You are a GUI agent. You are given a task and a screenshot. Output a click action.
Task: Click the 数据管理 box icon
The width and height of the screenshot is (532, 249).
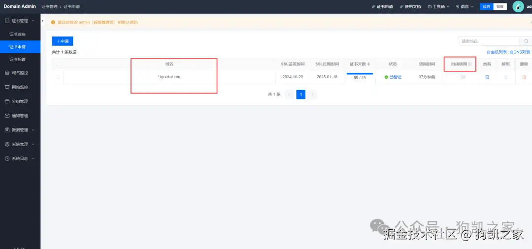point(7,130)
